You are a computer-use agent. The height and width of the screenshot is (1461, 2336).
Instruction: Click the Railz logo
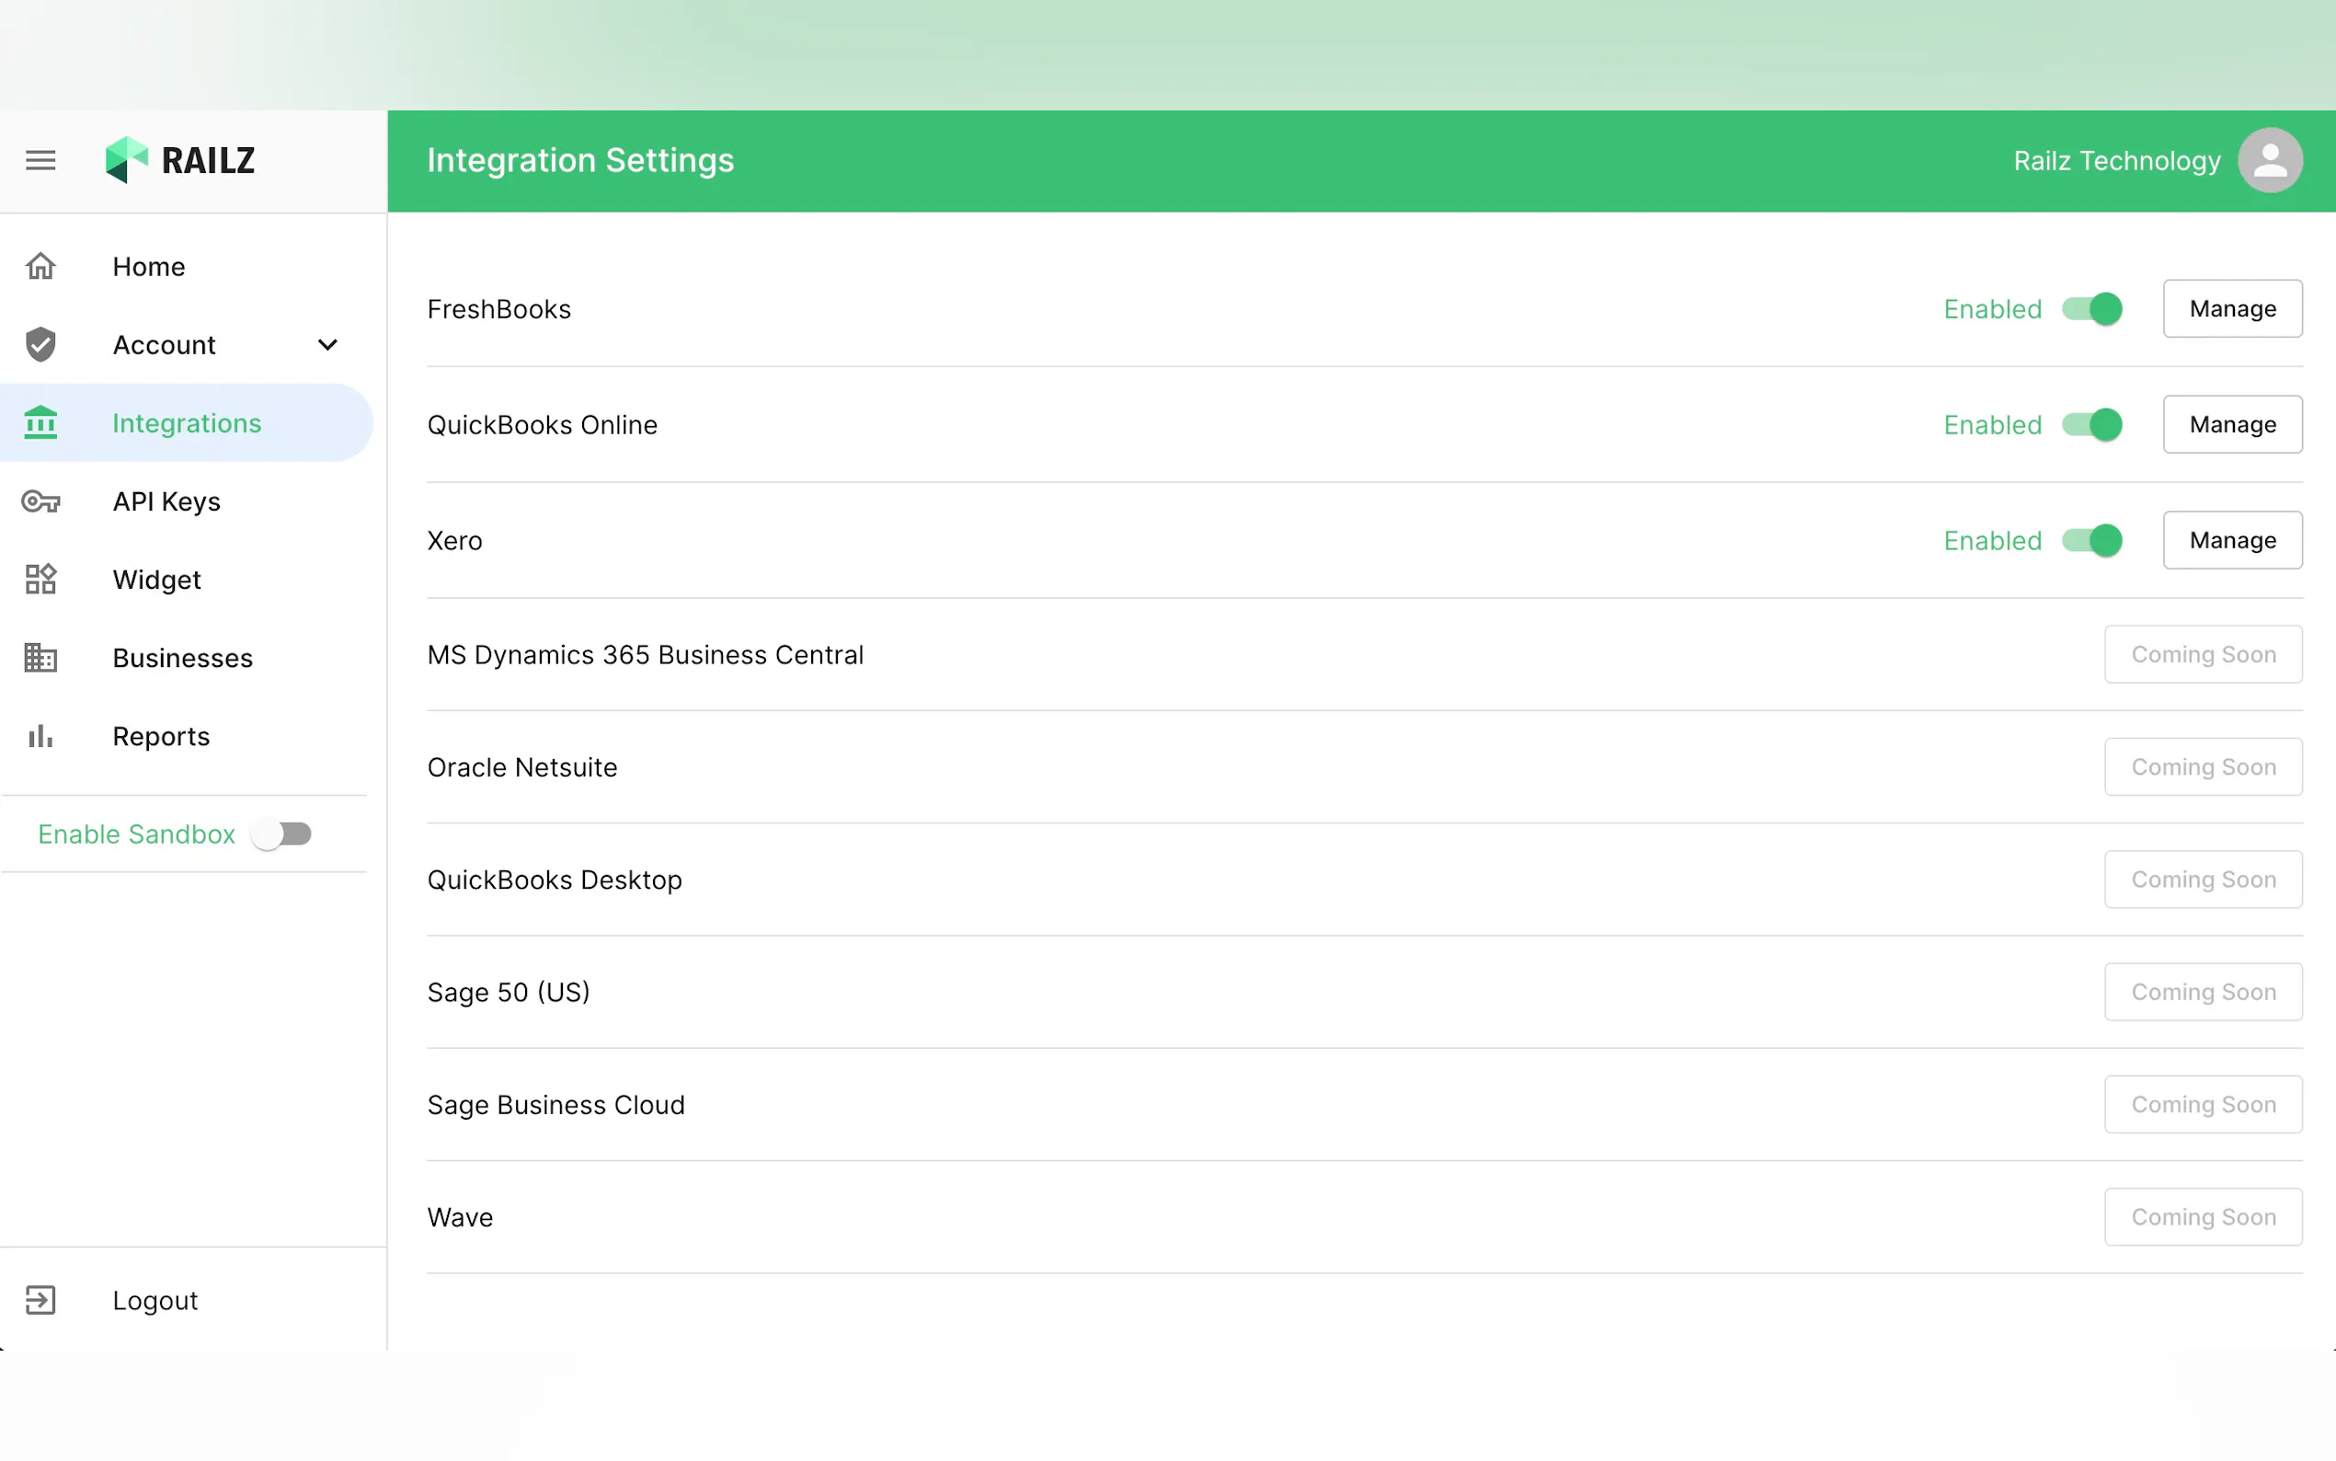coord(179,160)
